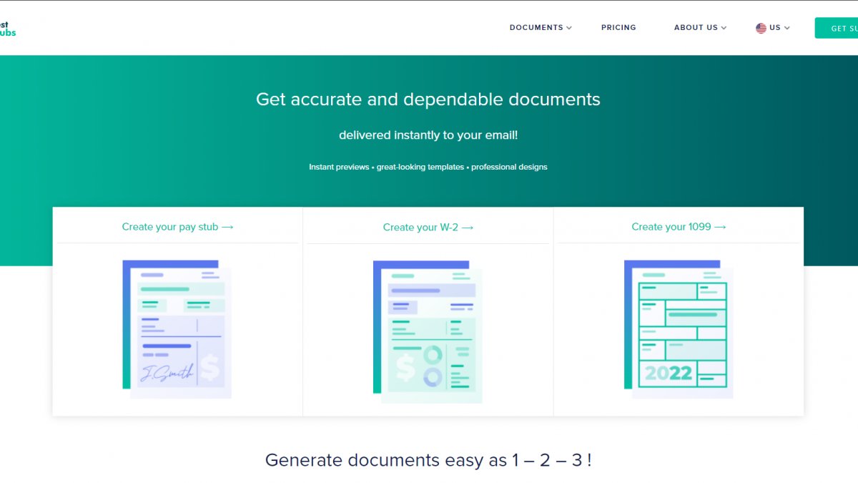The image size is (858, 483).
Task: Click the 1099 form illustration with 2022
Action: pos(679,329)
